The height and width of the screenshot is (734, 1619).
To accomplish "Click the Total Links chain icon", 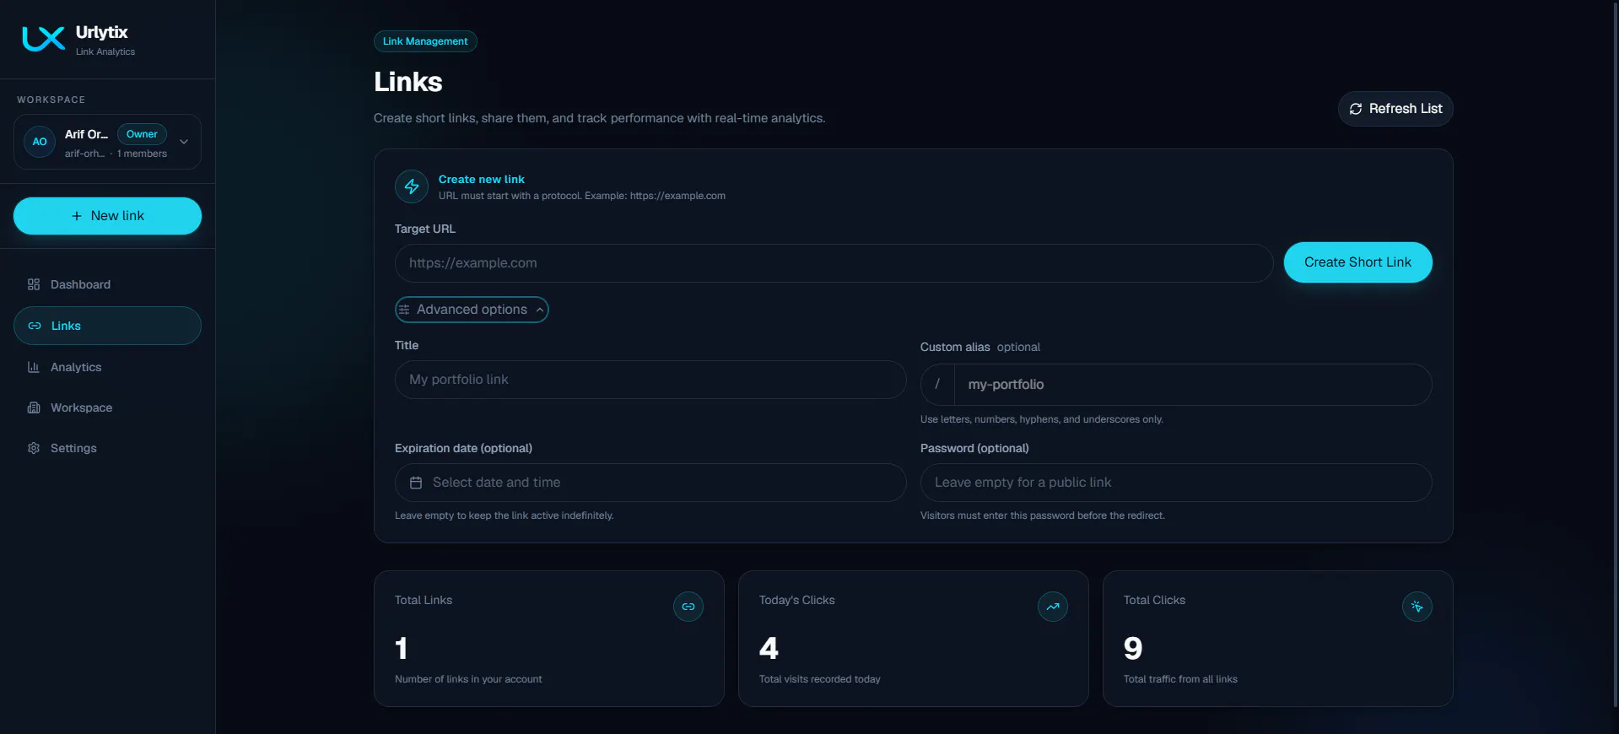I will (688, 607).
